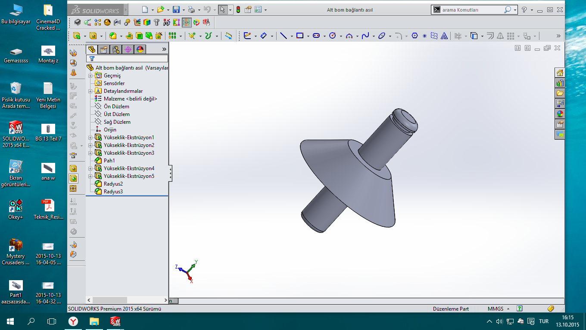This screenshot has height=330, width=586.
Task: Expand Yükseklik-Ekstrüzyon5 node
Action: click(x=90, y=176)
